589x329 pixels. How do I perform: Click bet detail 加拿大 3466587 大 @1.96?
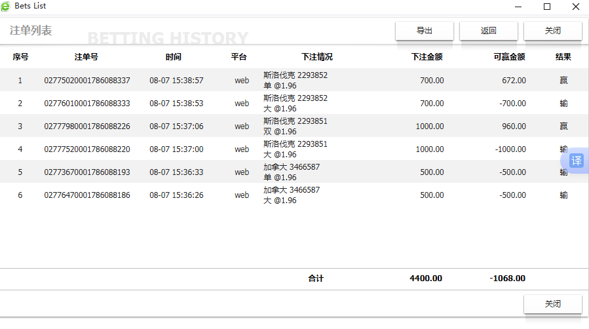[x=292, y=195]
